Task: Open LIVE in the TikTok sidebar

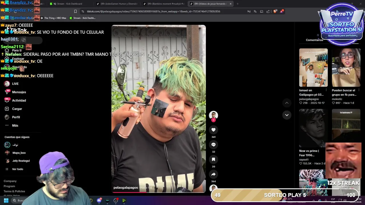Action: [11, 84]
